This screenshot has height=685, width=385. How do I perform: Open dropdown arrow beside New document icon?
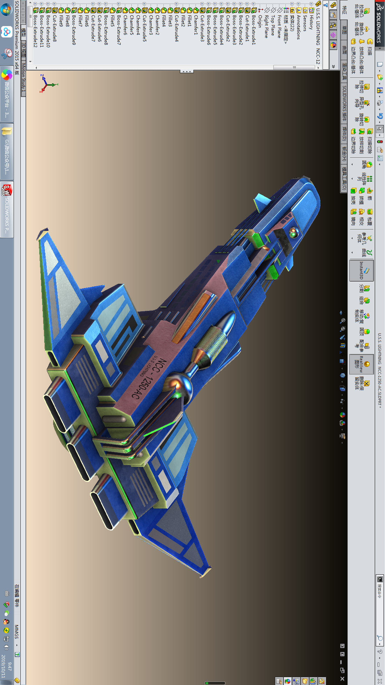(x=380, y=71)
